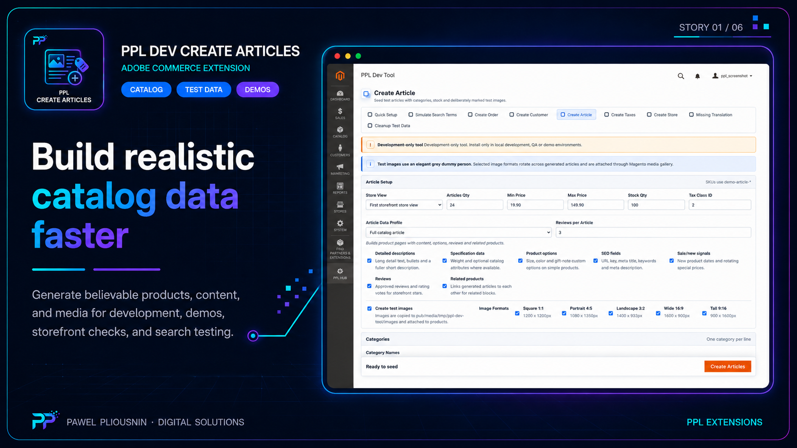Click the Tax Class ID field
797x448 pixels.
(x=720, y=205)
